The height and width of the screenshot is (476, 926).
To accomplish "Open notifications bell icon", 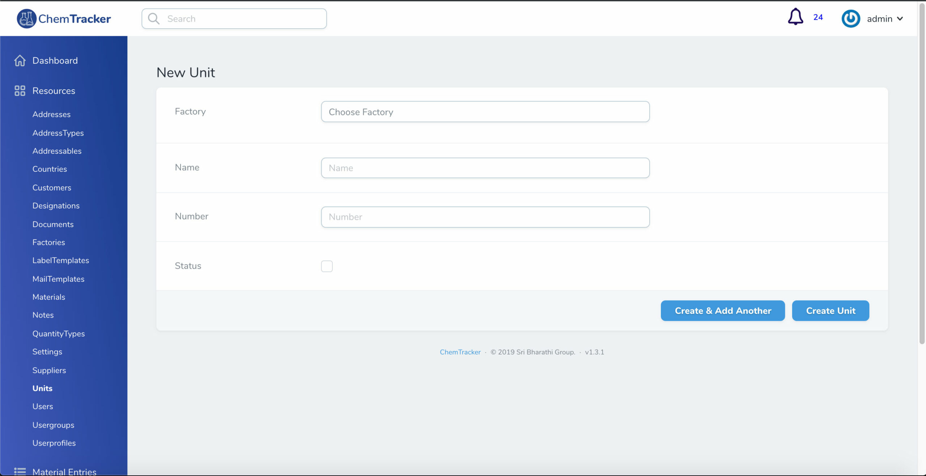I will coord(795,17).
